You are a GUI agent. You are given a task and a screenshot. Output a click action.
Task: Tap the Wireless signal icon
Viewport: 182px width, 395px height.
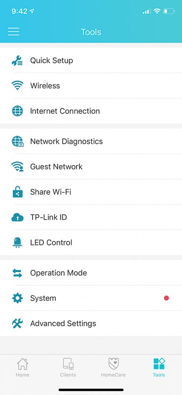17,85
